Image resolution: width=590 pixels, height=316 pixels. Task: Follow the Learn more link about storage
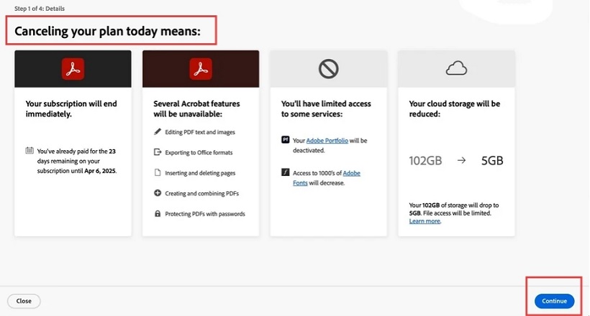[x=425, y=221]
